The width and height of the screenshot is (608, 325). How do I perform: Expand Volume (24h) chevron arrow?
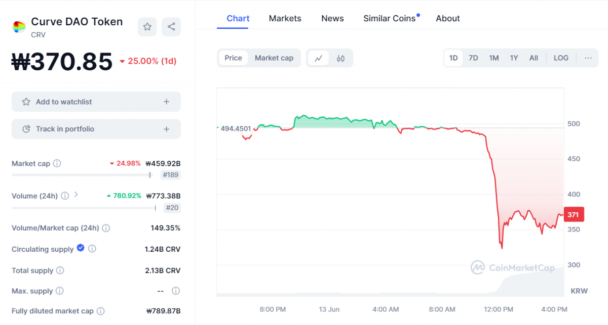click(76, 194)
